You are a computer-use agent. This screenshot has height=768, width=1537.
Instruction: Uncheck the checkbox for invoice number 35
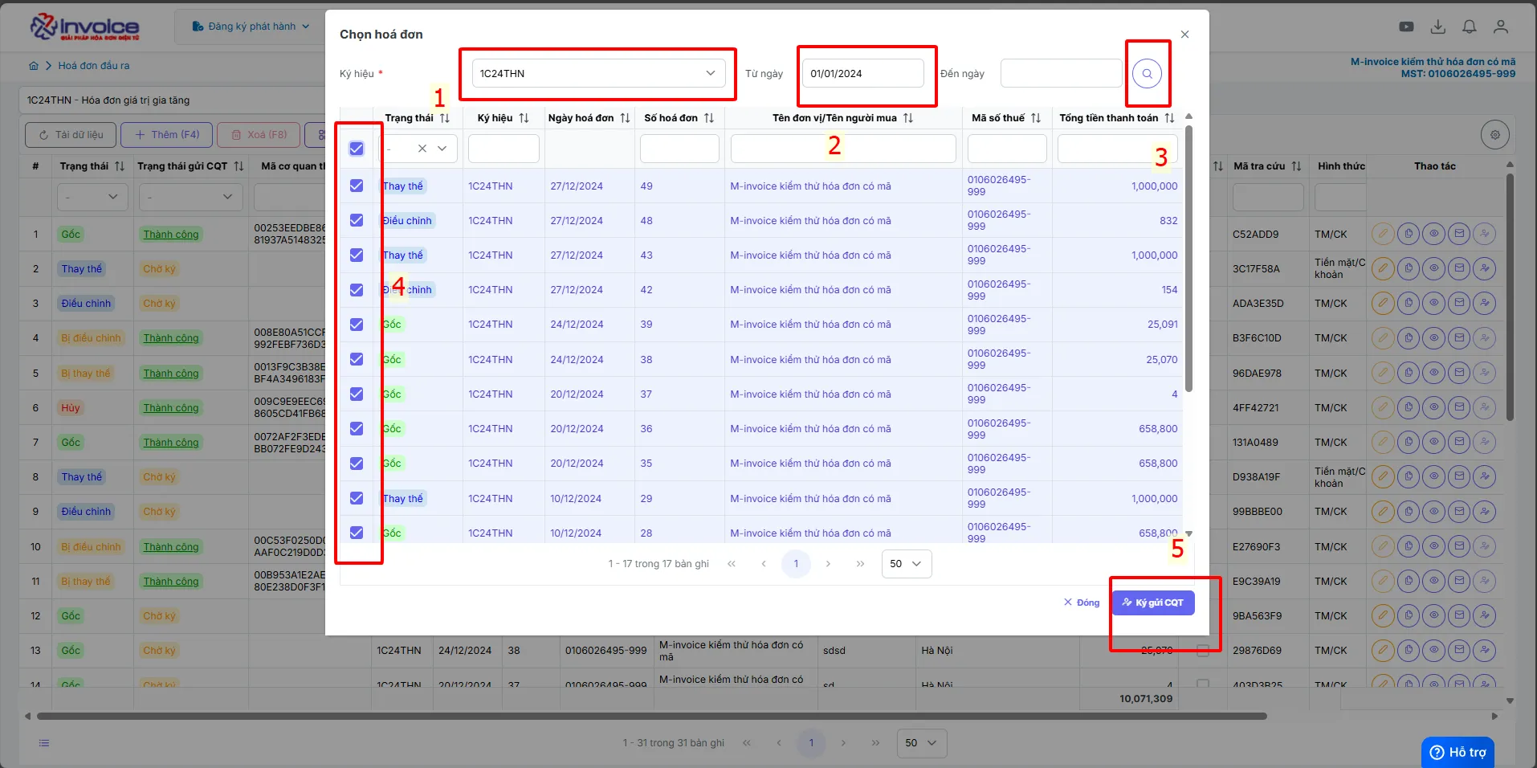click(357, 464)
